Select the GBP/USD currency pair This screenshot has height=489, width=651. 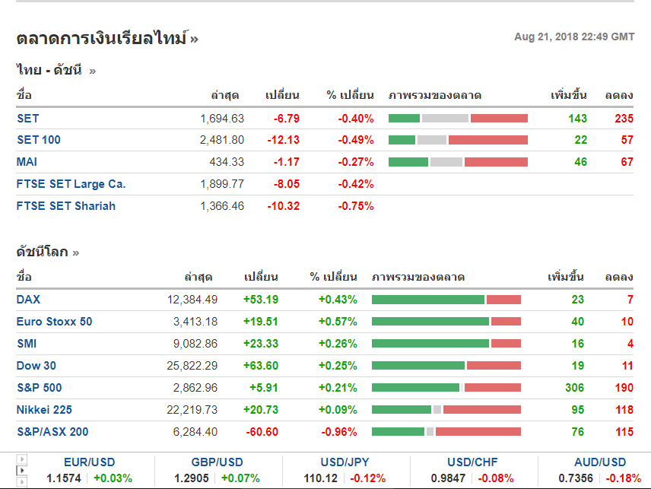[218, 462]
